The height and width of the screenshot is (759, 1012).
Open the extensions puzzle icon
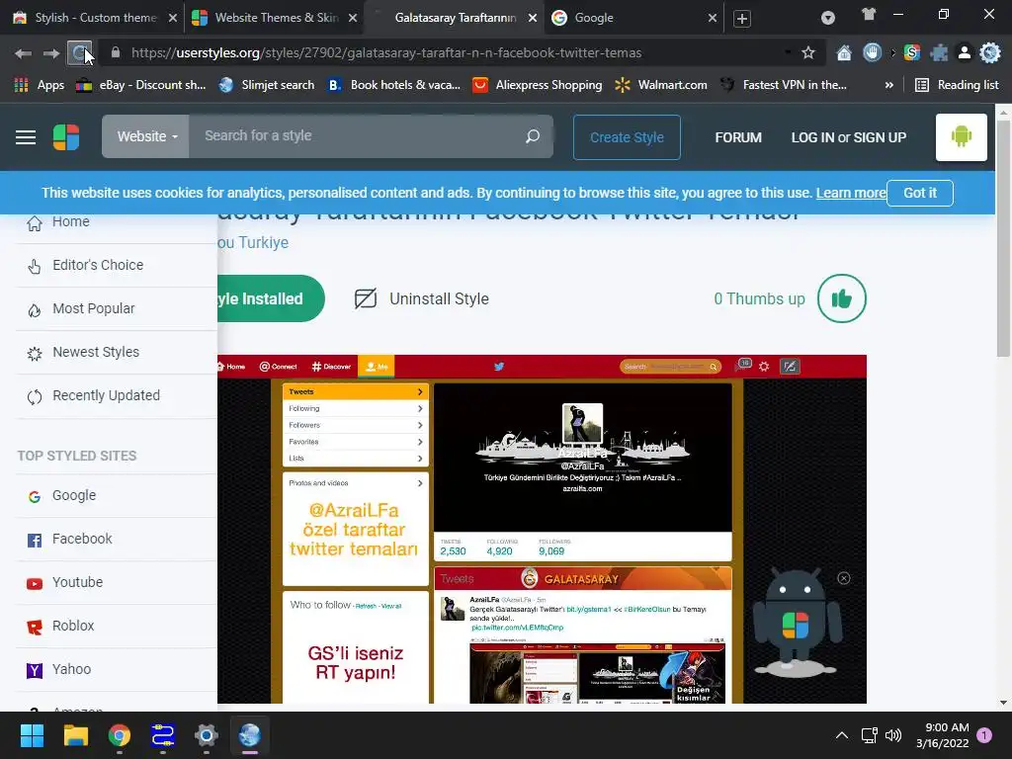click(939, 53)
